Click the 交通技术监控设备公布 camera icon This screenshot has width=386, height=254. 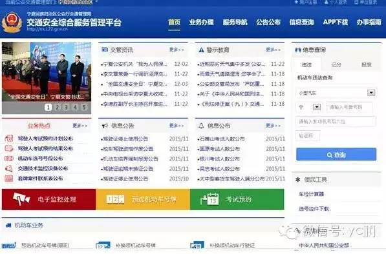[9, 168]
